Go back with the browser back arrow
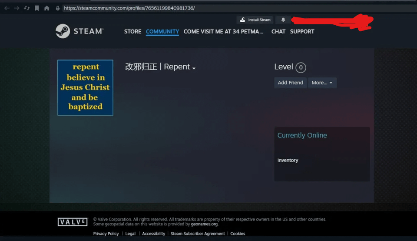The height and width of the screenshot is (241, 417). 7,8
